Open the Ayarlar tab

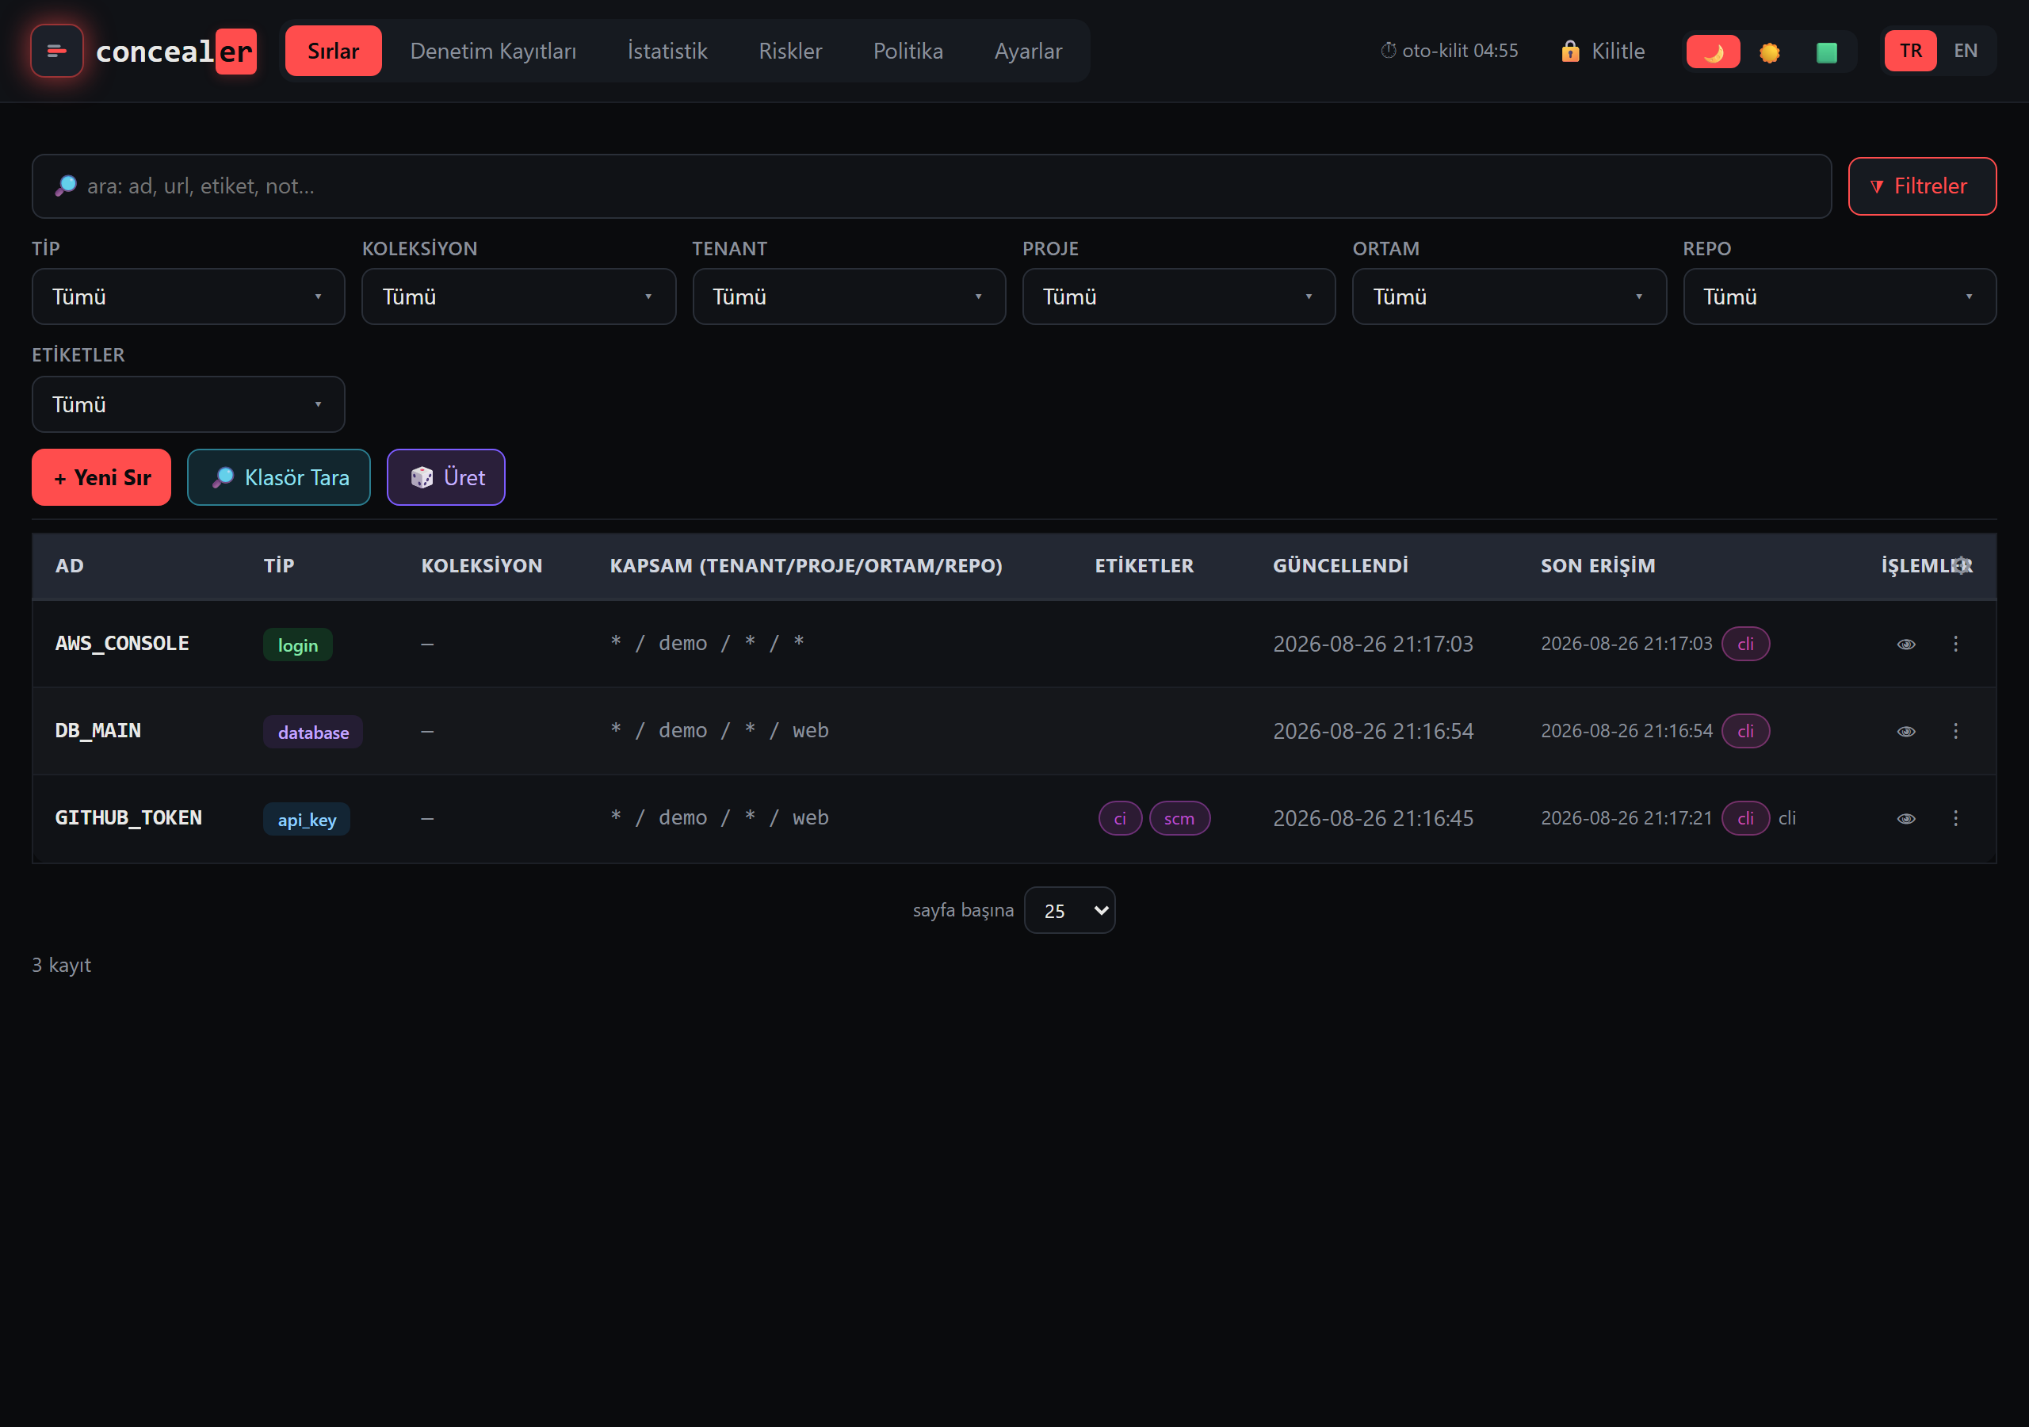click(1028, 52)
